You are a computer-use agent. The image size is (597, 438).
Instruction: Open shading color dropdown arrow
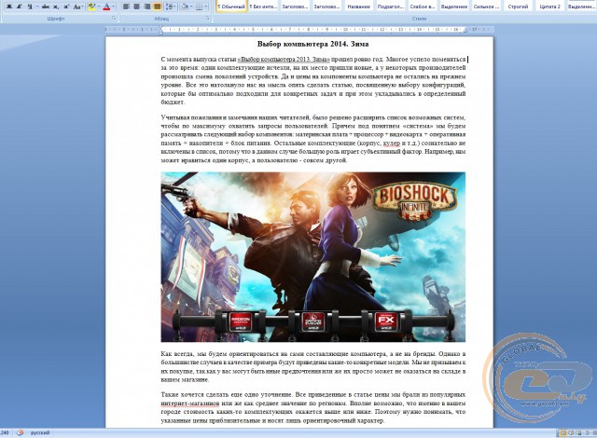pos(191,7)
